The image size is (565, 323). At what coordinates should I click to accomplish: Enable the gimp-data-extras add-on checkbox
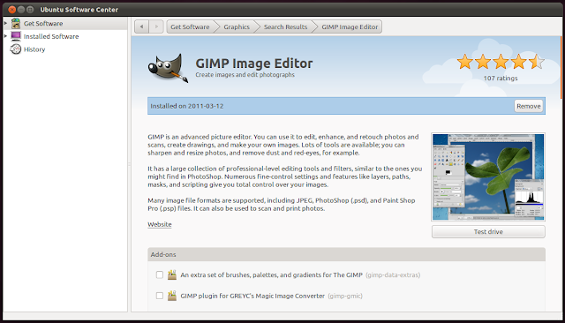click(160, 274)
